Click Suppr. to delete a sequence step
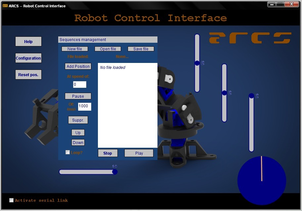302x211 pixels. 78,120
